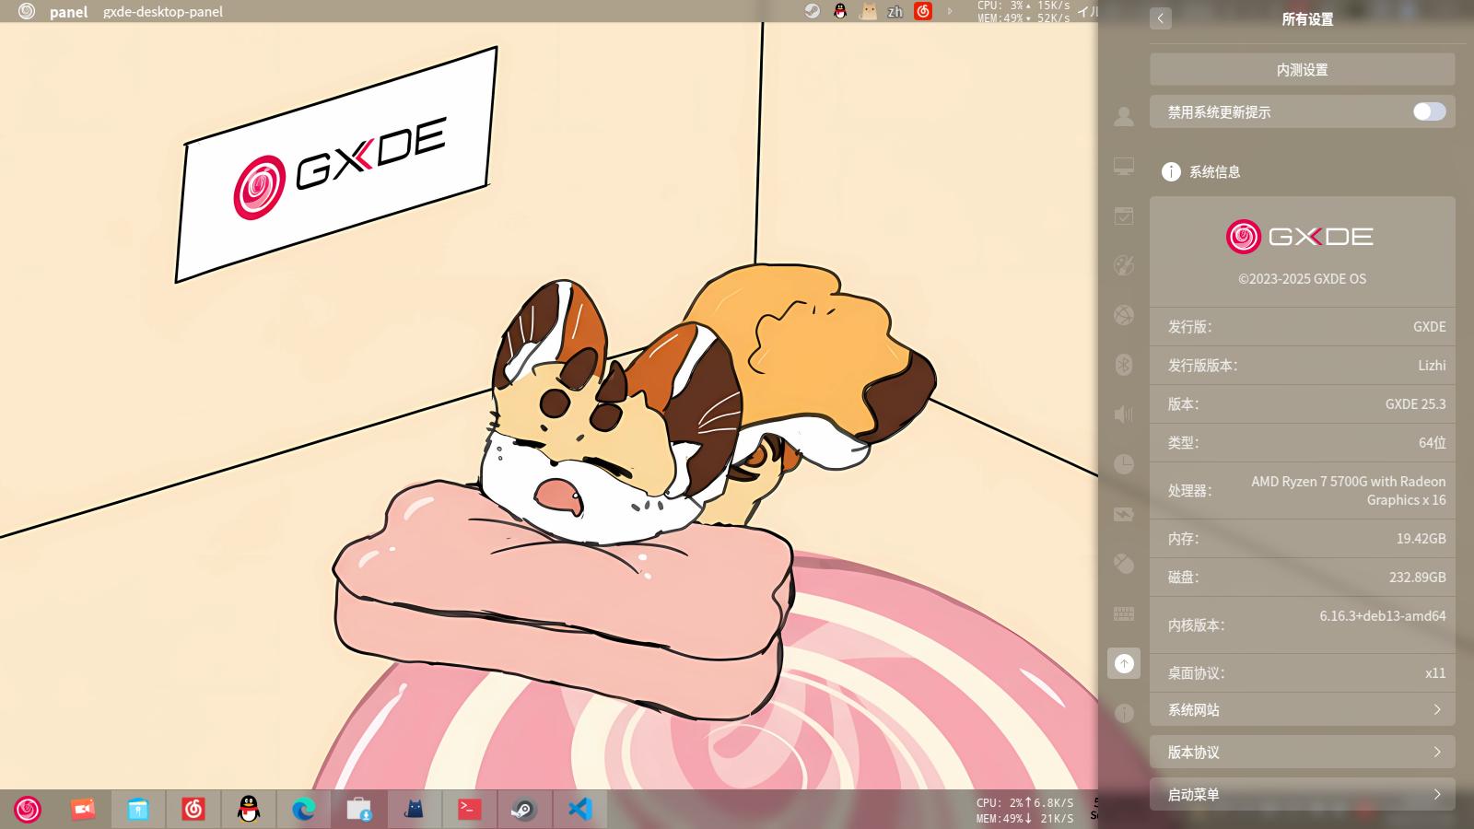Open 版本协议 row chevron

[x=1437, y=752]
